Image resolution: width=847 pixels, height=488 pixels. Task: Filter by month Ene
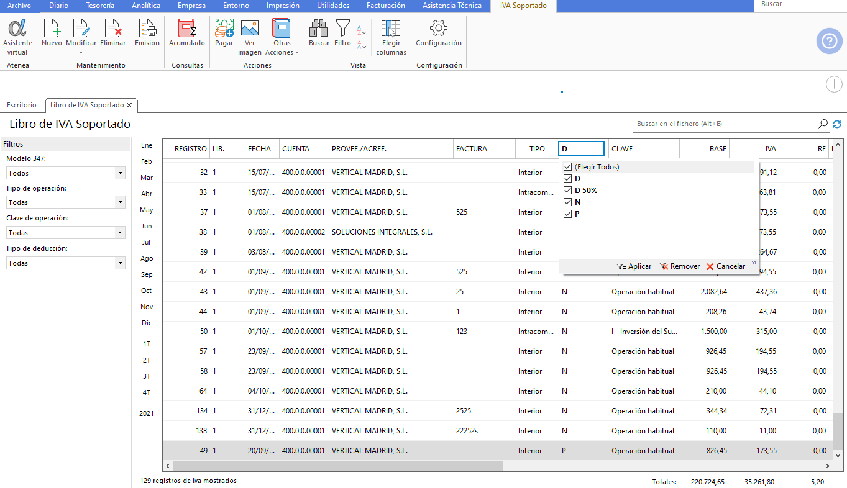point(147,145)
